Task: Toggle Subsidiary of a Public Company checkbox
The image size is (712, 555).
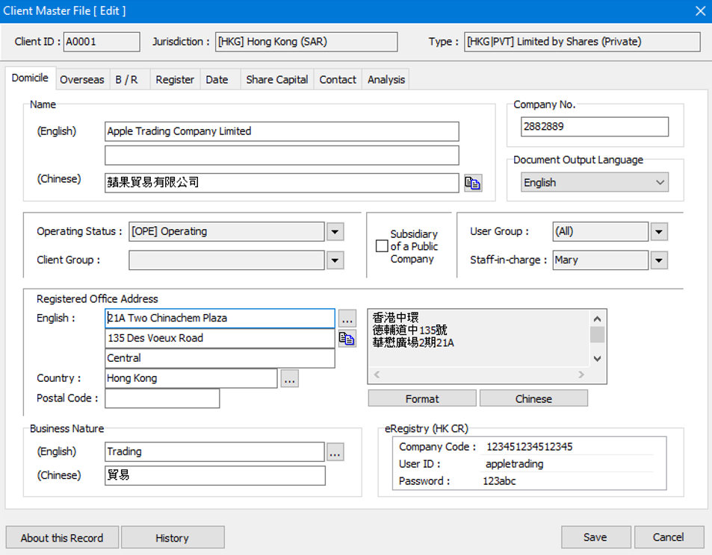Action: point(382,246)
